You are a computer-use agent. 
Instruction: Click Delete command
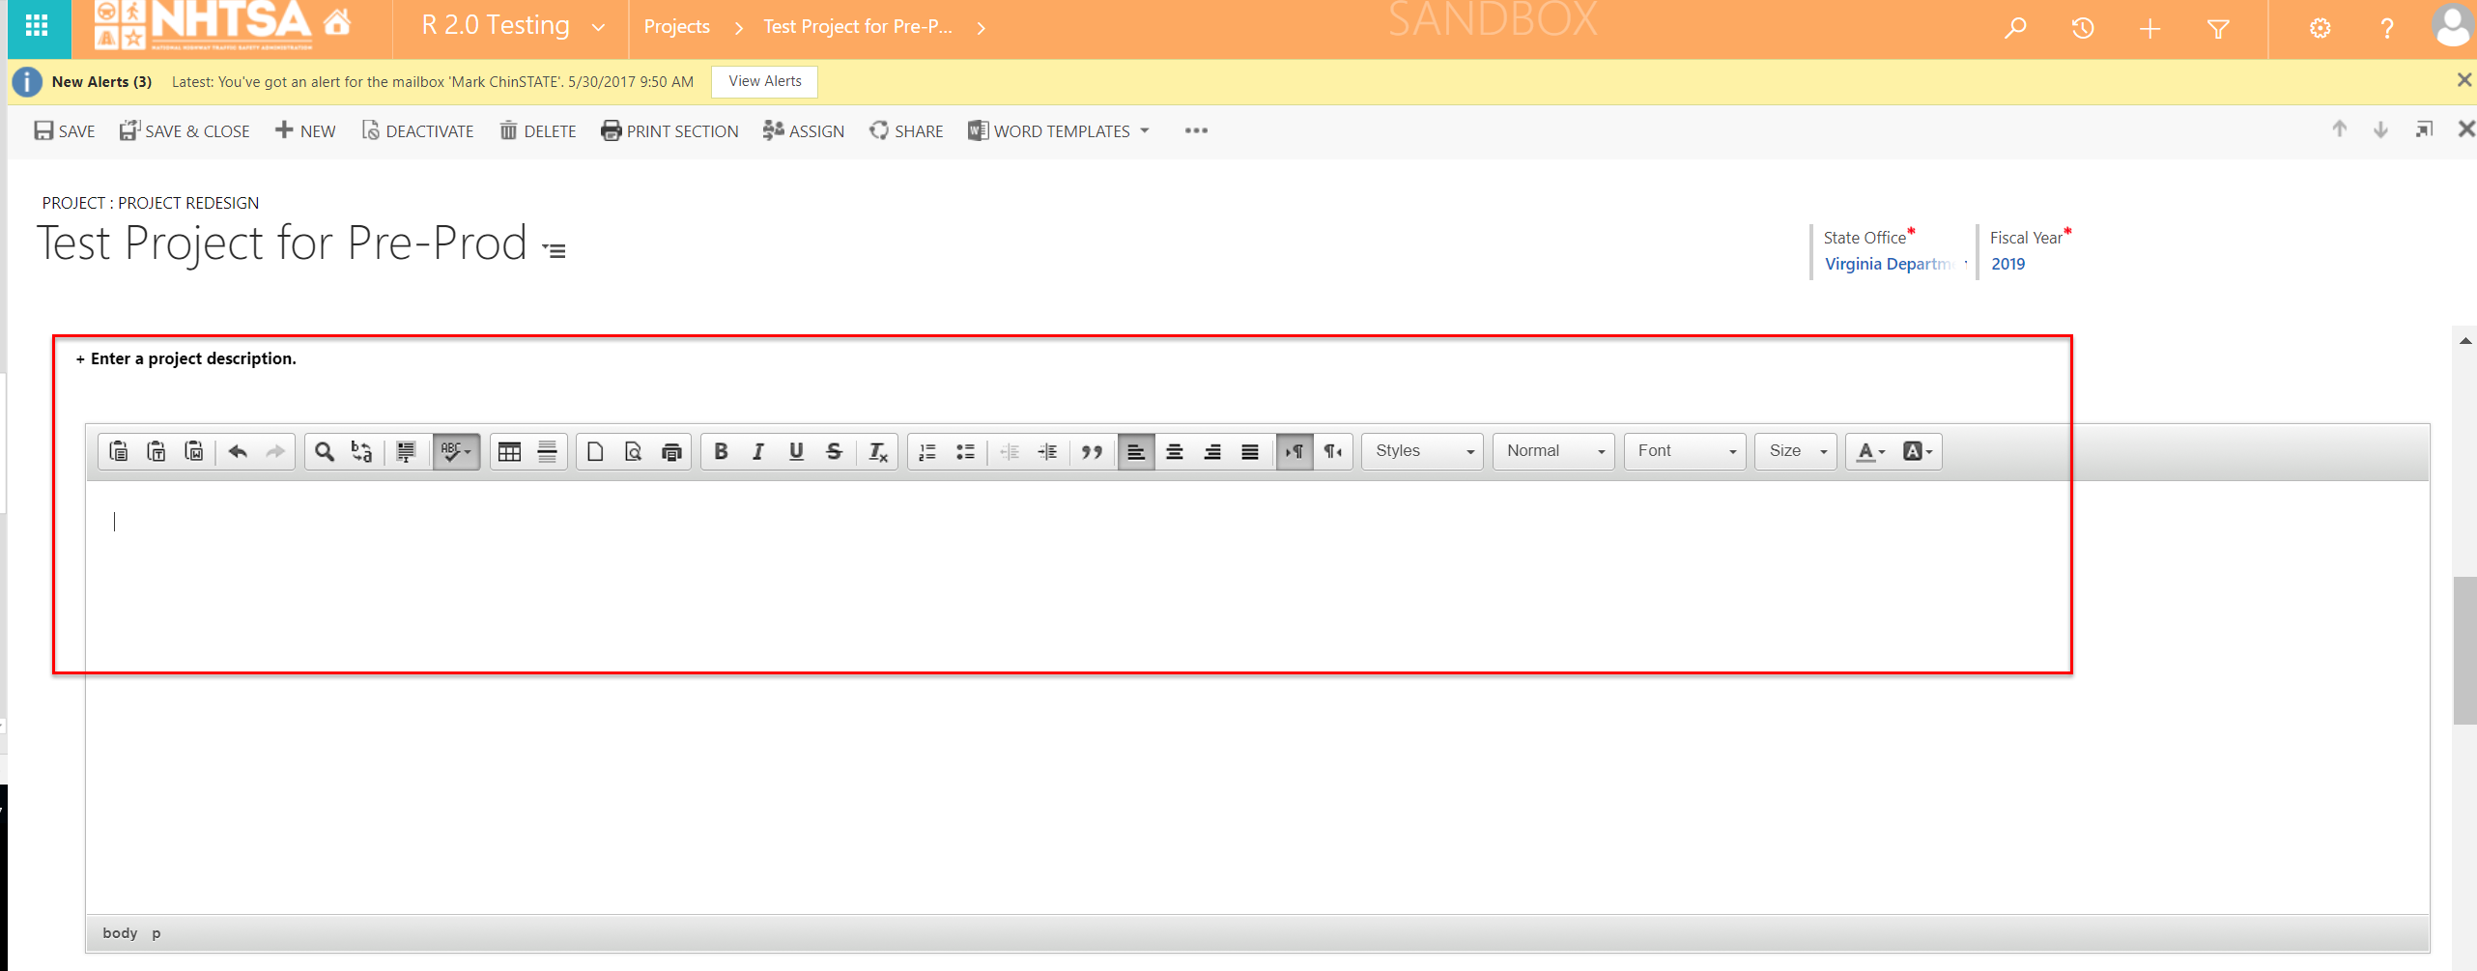coord(538,131)
